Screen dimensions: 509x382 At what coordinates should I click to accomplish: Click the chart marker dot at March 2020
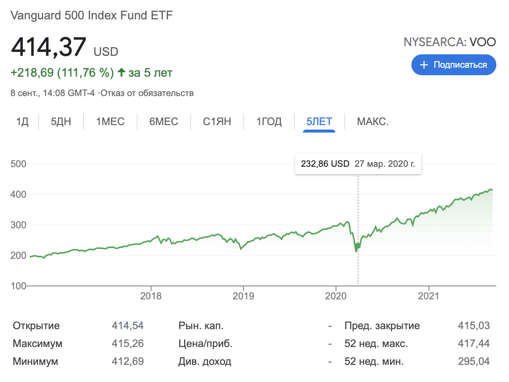358,246
